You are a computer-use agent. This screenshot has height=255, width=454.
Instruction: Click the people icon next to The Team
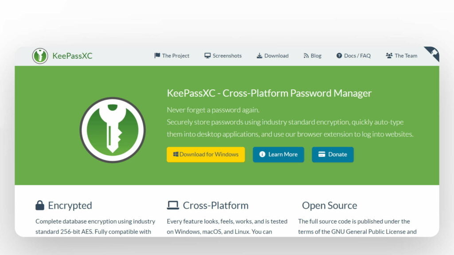tap(388, 55)
